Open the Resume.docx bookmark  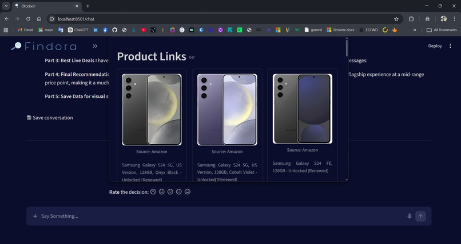click(x=340, y=30)
